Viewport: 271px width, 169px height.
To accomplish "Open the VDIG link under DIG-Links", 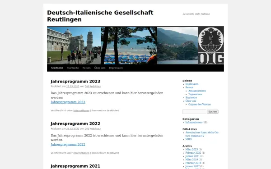I will 188,139.
